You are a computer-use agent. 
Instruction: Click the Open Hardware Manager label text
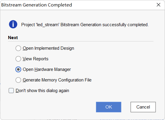(x=47, y=69)
